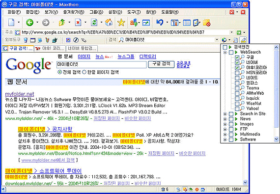This screenshot has height=194, width=280.
Task: Open the 파일(F) menu
Action: [14, 12]
